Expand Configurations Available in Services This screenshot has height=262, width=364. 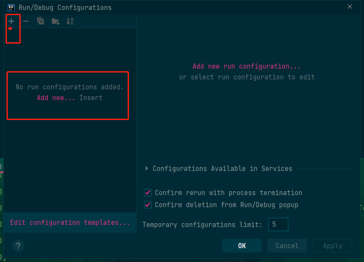coord(147,169)
